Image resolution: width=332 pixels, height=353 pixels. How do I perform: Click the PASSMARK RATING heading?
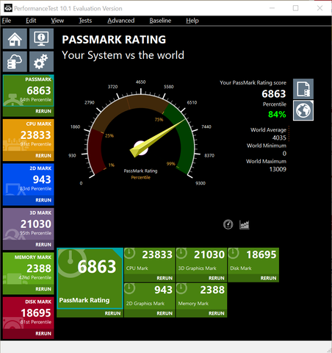click(x=114, y=40)
